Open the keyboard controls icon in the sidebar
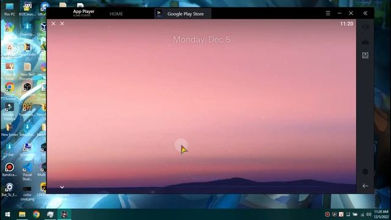The height and width of the screenshot is (220, 391). coord(365,42)
